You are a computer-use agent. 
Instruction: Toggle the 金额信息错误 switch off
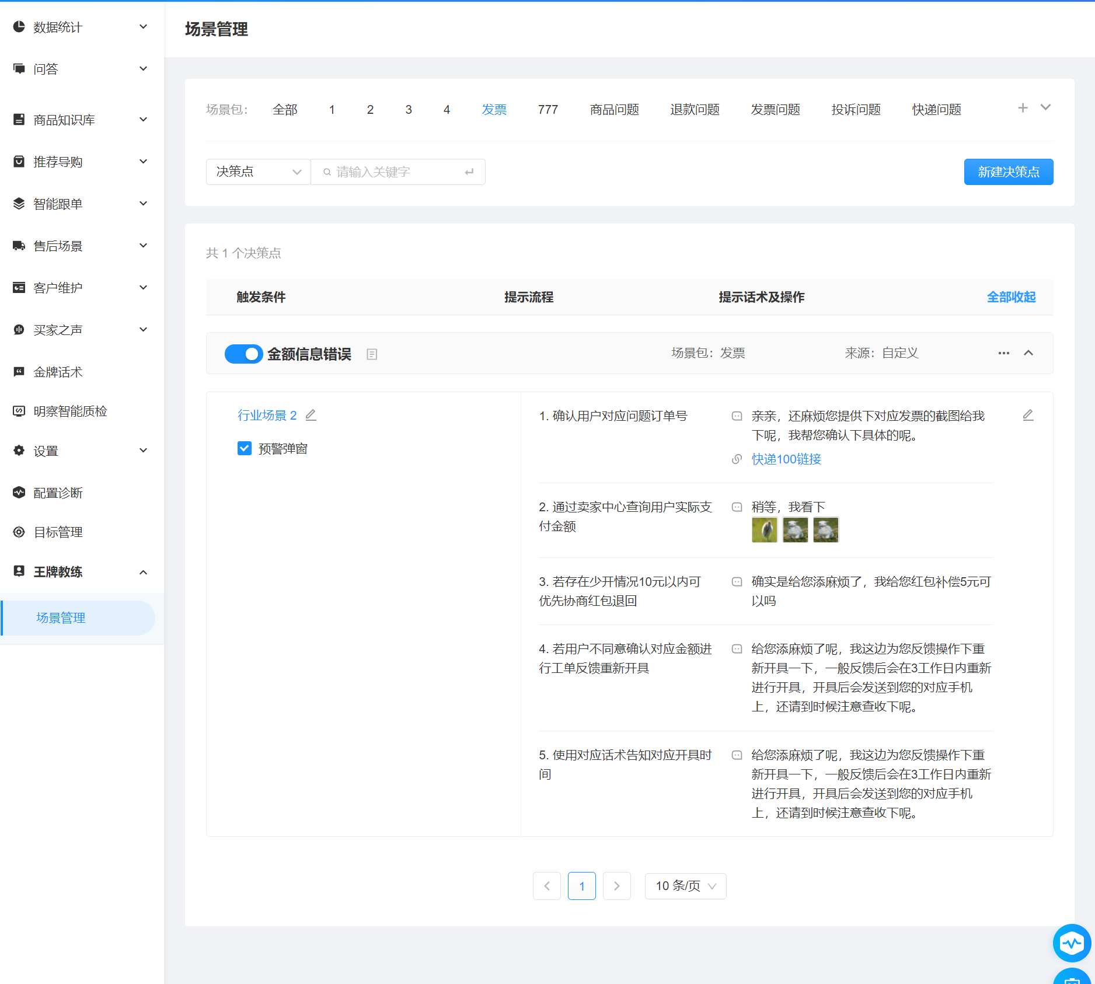243,354
